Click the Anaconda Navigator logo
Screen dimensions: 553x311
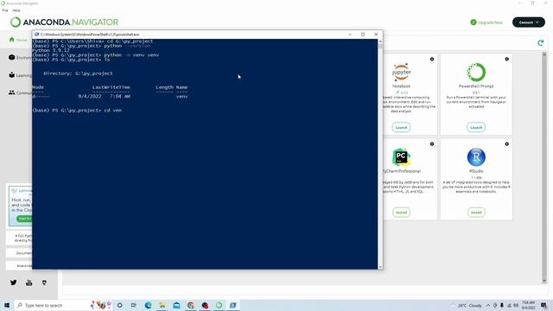pyautogui.click(x=64, y=22)
